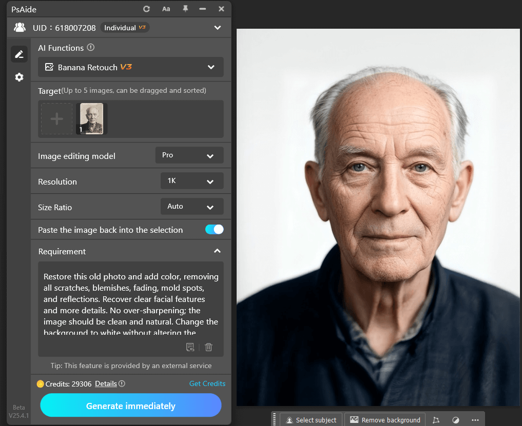The height and width of the screenshot is (426, 522).
Task: Collapse the Requirement section
Action: 217,251
